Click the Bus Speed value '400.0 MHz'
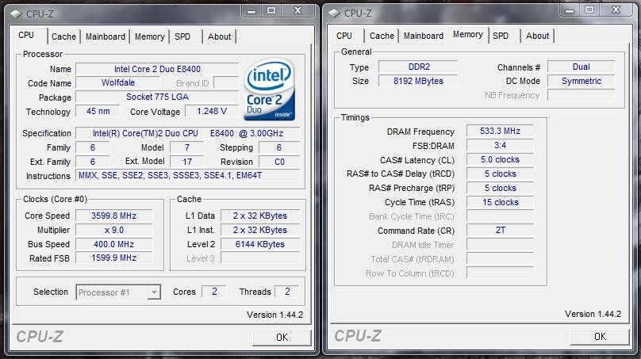The image size is (641, 359). coord(113,244)
